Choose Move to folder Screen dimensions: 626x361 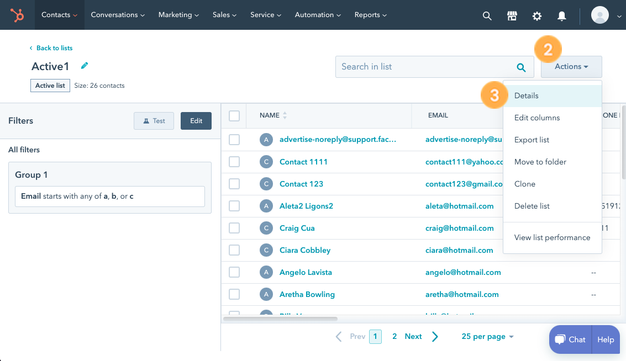point(553,162)
